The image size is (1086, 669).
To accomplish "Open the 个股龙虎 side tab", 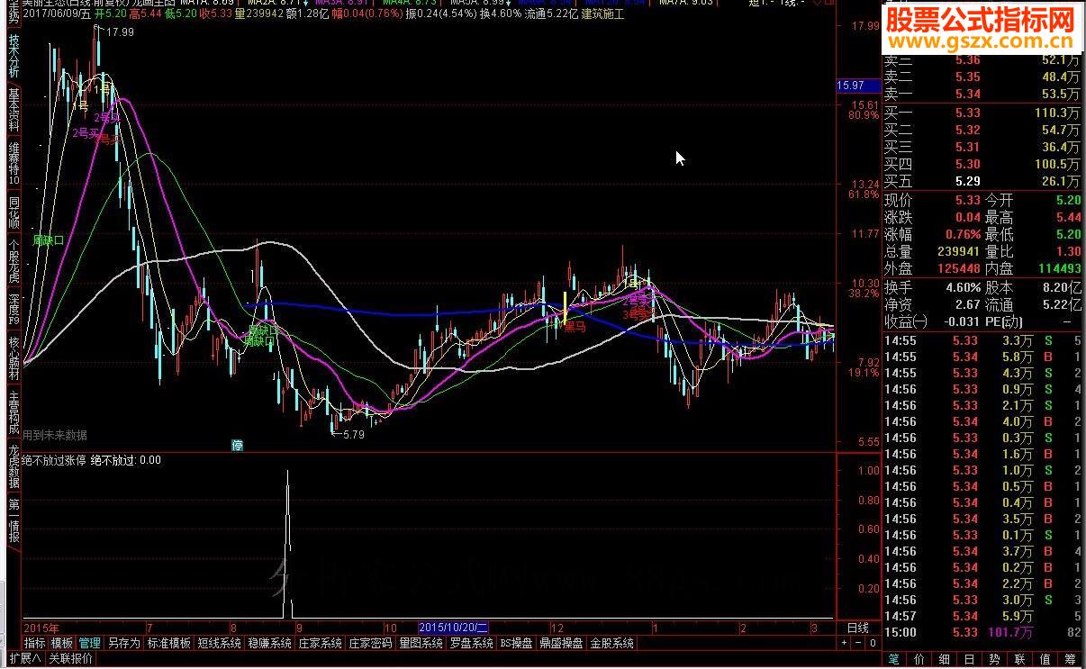I will pos(14,262).
